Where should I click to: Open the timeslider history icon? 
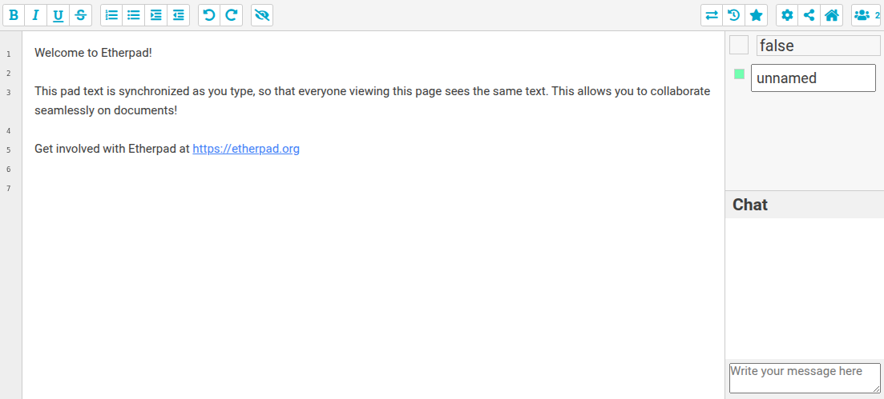tap(733, 15)
